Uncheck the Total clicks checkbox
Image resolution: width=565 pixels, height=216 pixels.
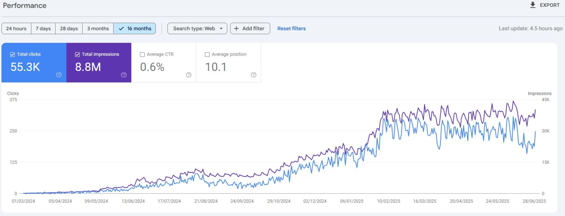[12, 55]
